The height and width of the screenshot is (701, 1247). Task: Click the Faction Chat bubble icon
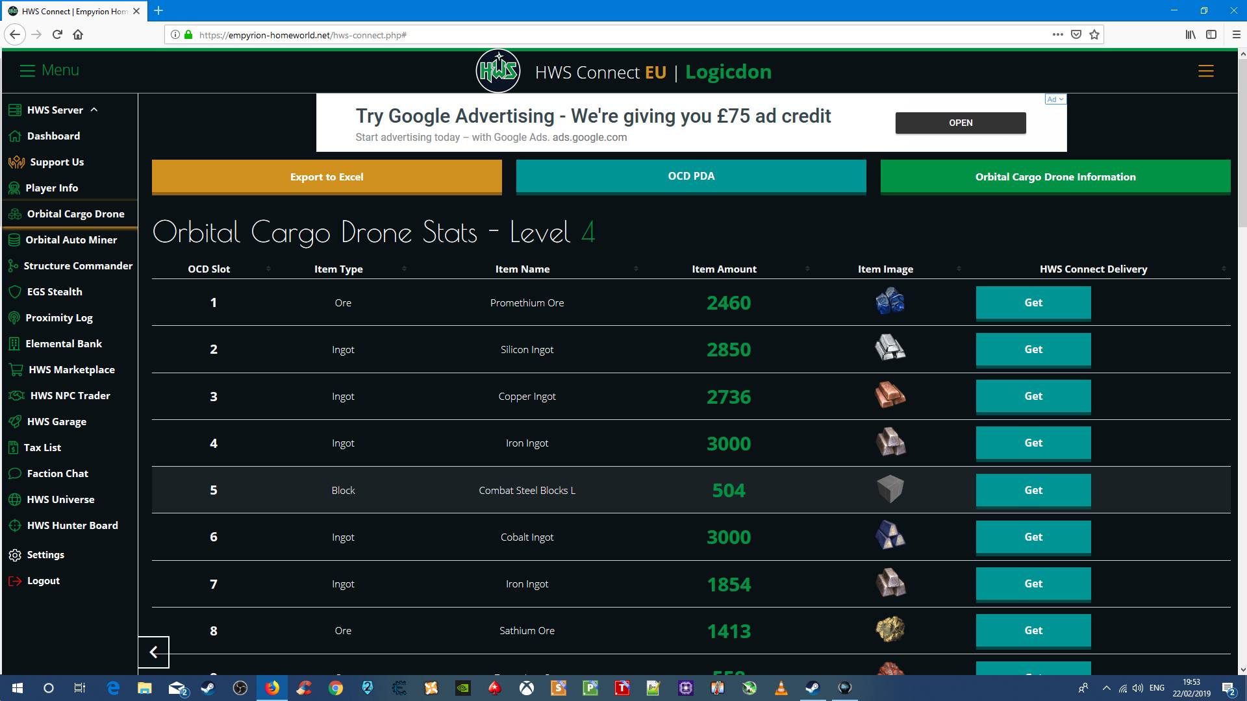[x=15, y=474]
